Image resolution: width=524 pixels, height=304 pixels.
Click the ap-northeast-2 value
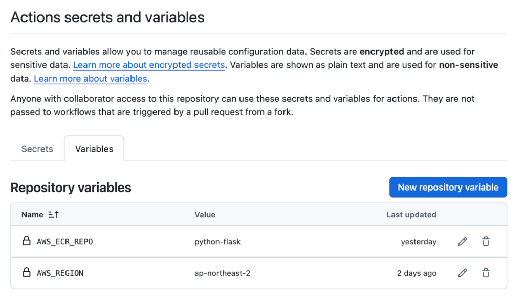[x=223, y=273]
